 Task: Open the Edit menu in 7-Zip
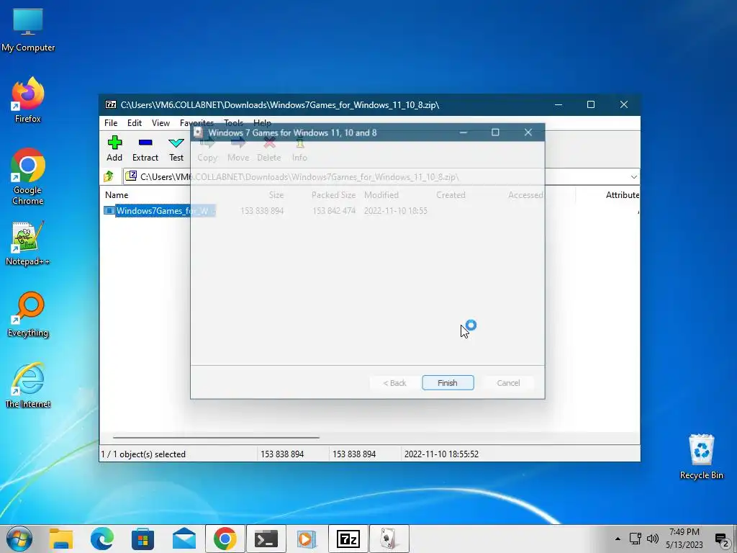[135, 122]
